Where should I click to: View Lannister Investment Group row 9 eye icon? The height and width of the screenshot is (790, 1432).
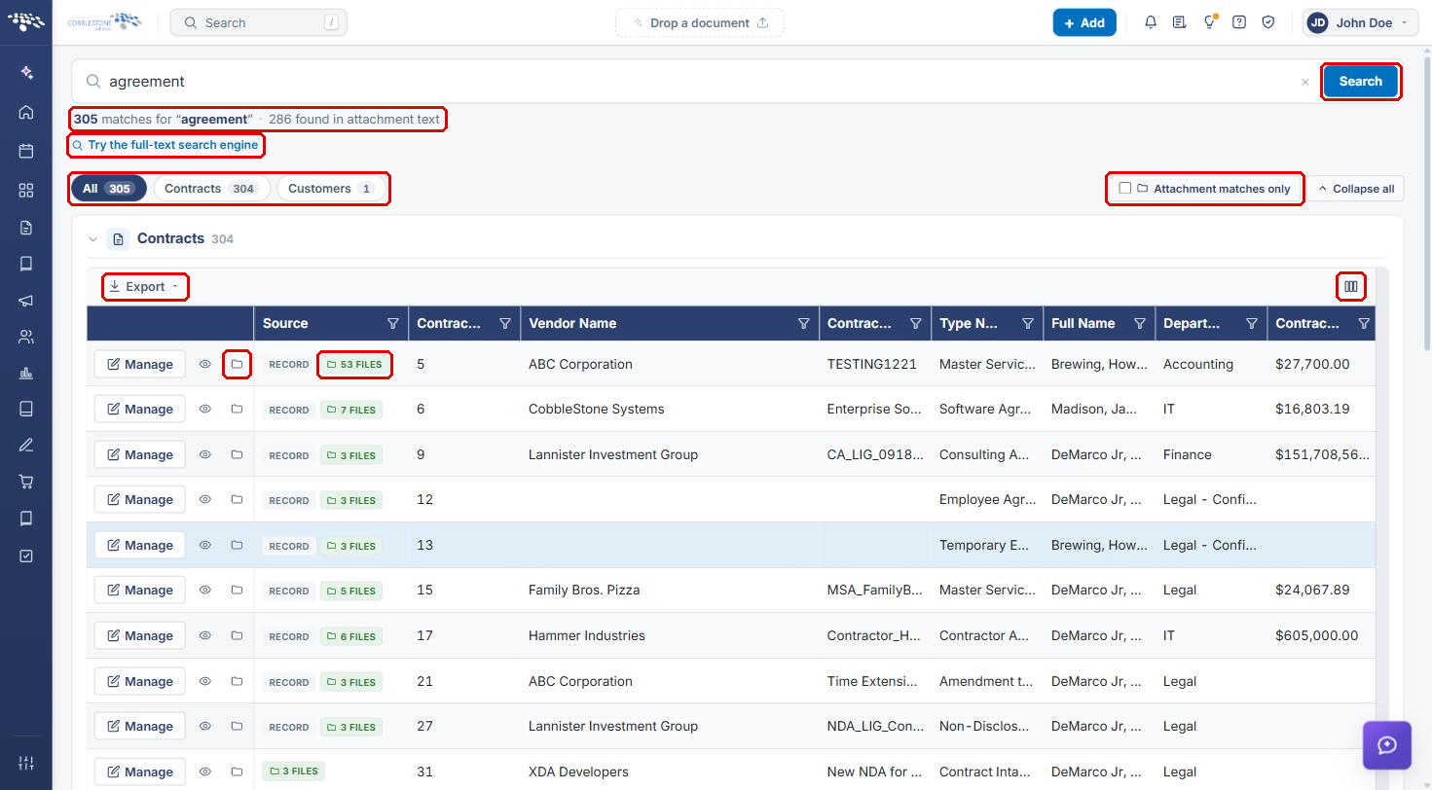point(205,454)
